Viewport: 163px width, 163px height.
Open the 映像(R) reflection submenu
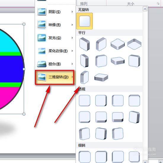click(x=55, y=25)
